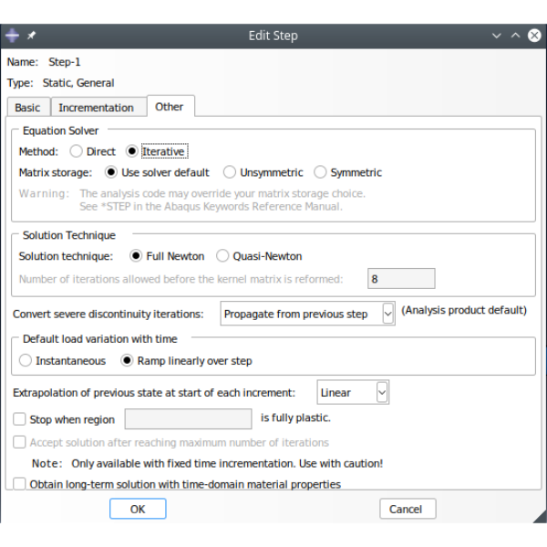Image resolution: width=547 pixels, height=547 pixels.
Task: Select the Other tab
Action: [170, 107]
